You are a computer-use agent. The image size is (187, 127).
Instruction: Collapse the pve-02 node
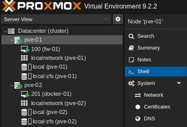[x=12, y=86]
